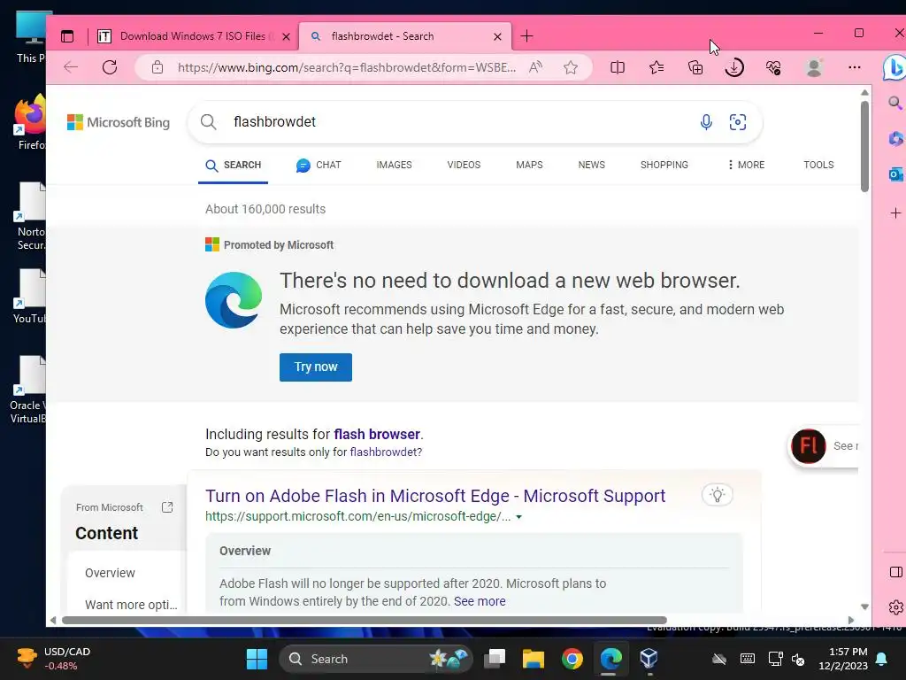This screenshot has height=680, width=906.
Task: Add this page to favorites star
Action: click(x=571, y=67)
